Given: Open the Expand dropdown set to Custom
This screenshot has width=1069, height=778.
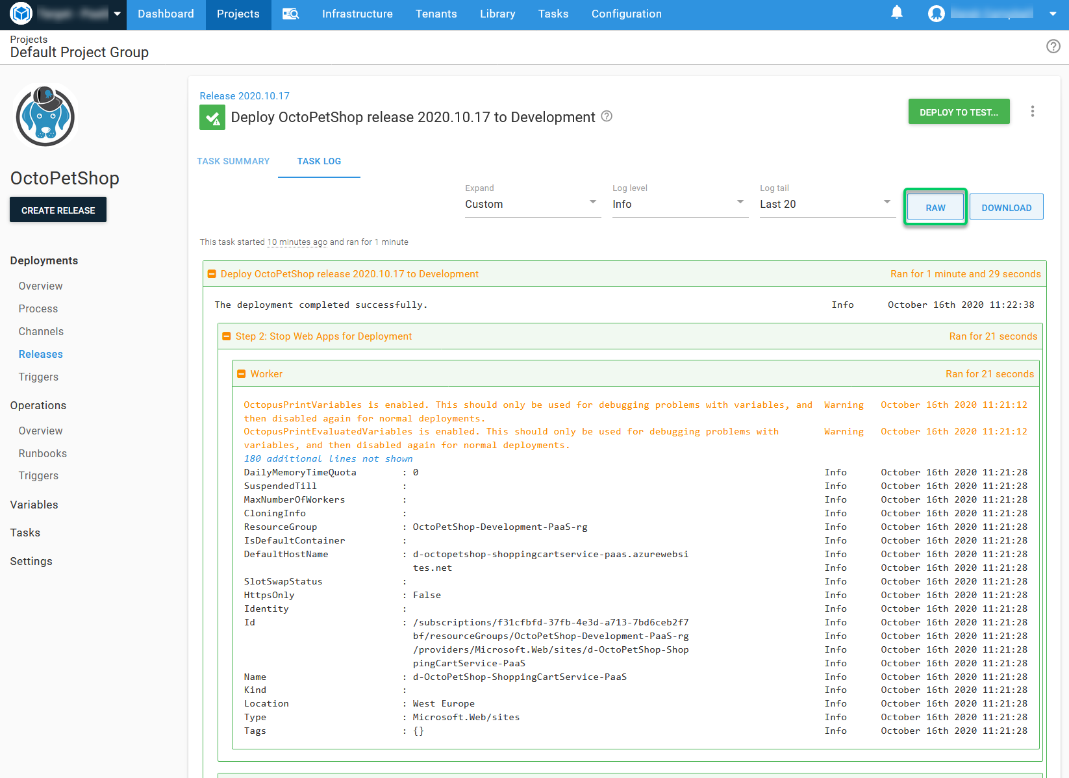Looking at the screenshot, I should 532,204.
